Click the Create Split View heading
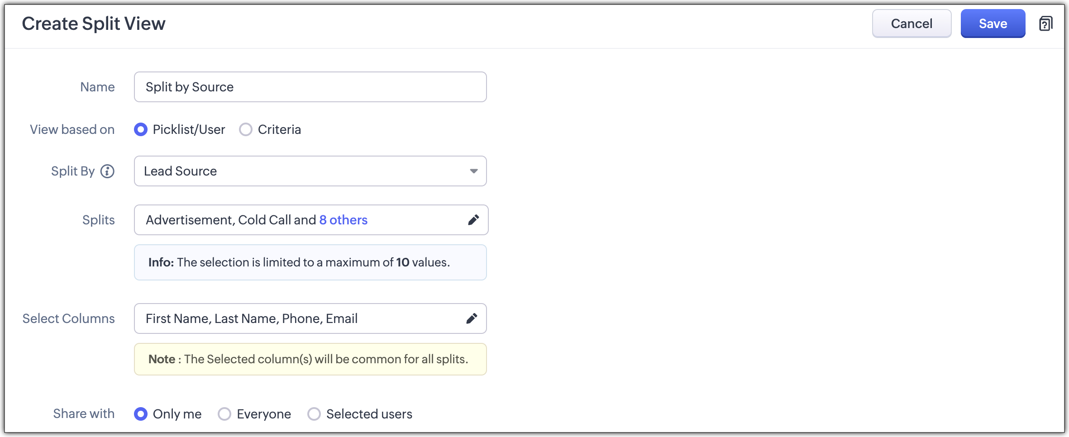Image resolution: width=1069 pixels, height=437 pixels. point(94,24)
